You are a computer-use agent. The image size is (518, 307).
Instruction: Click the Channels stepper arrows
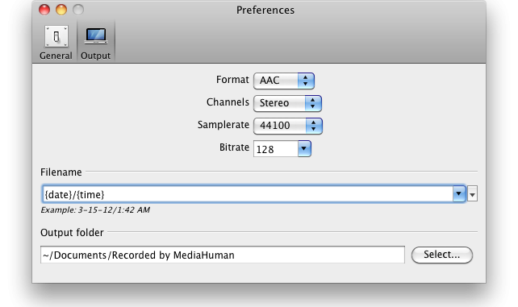[313, 103]
